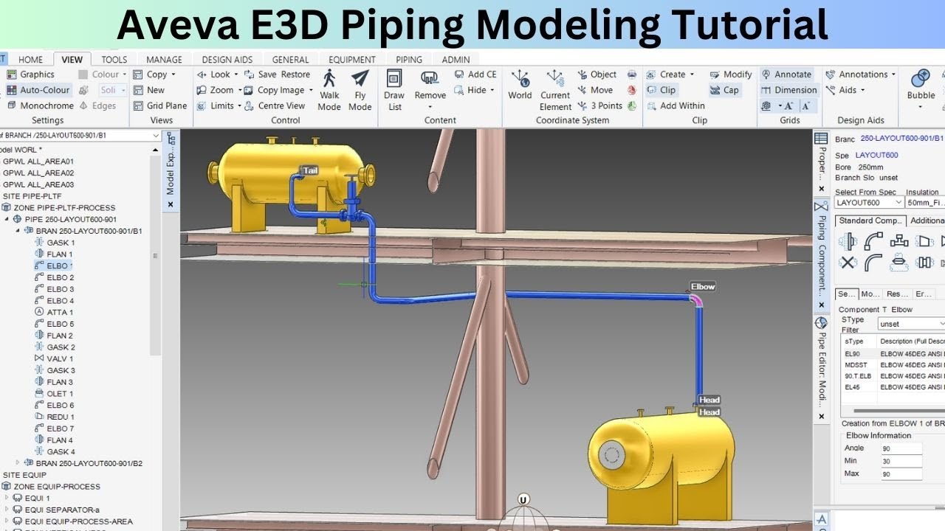Open the PIPING ribbon tab

click(409, 60)
